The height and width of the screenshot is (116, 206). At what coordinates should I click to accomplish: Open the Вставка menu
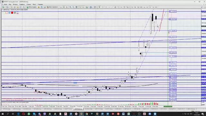click(15, 4)
